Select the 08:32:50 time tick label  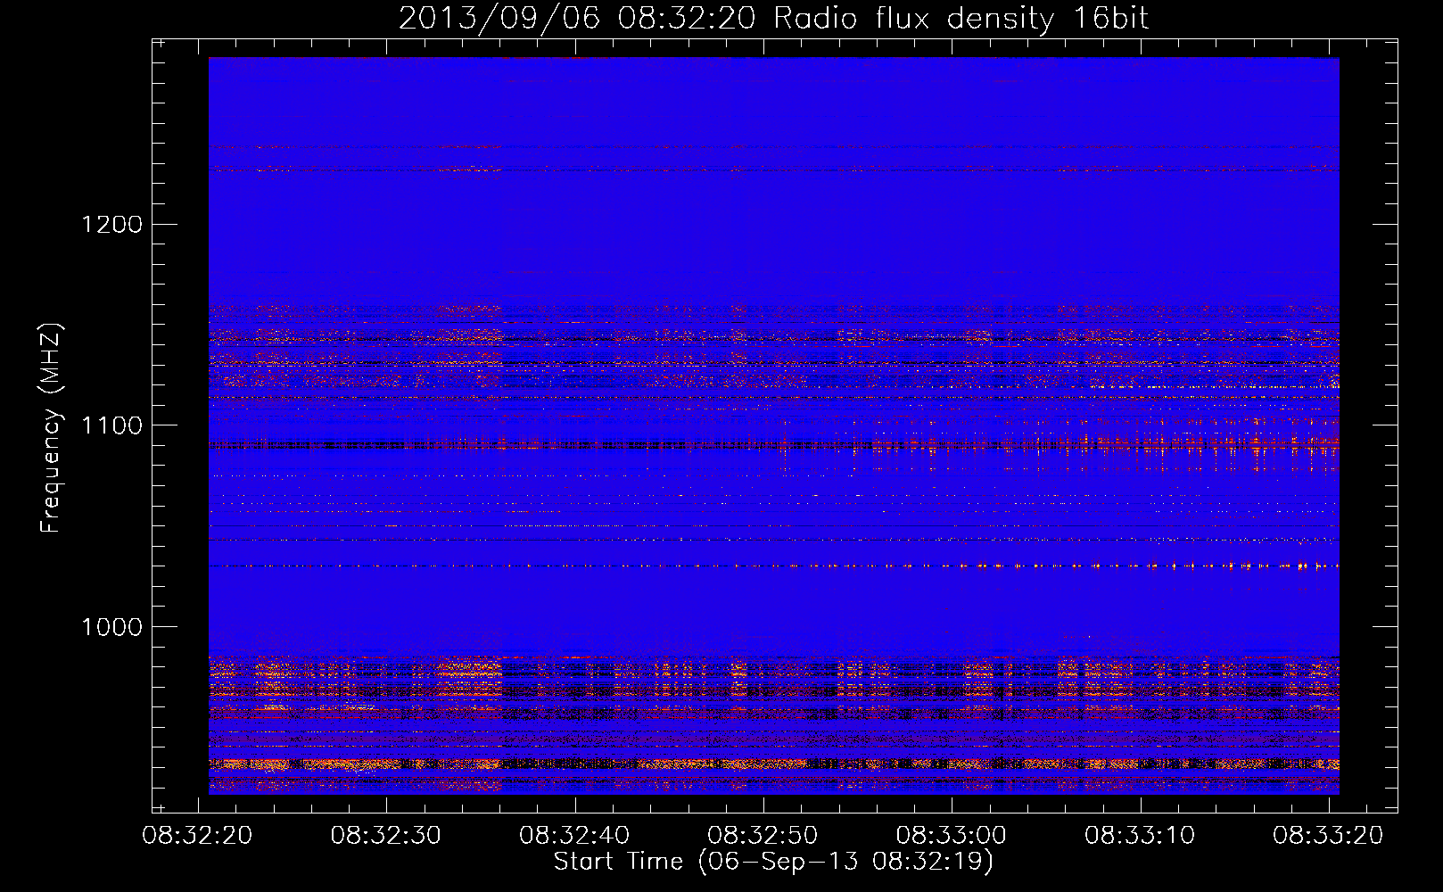(763, 836)
